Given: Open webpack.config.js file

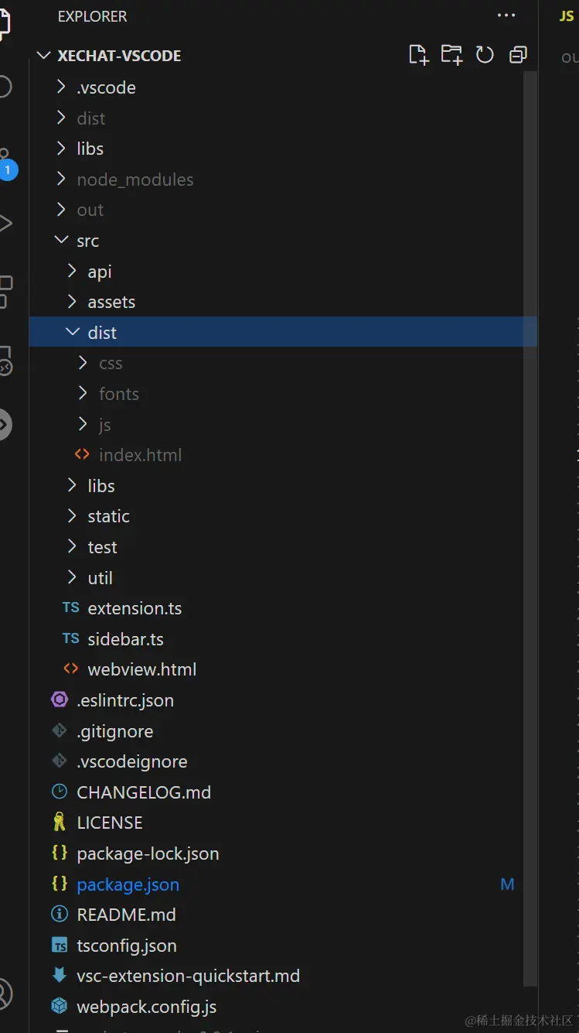Looking at the screenshot, I should tap(146, 1007).
